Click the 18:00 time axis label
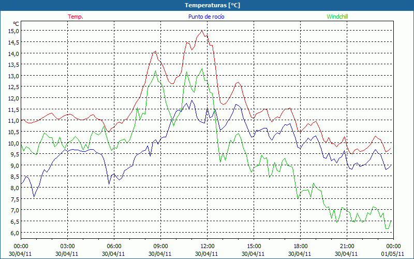The image size is (414, 259). coord(301,247)
